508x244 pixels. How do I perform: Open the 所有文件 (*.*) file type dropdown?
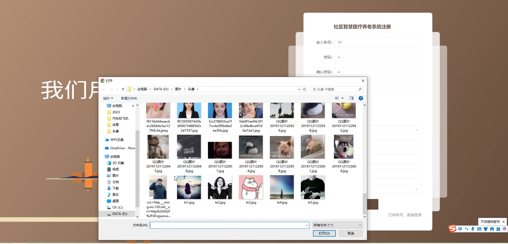point(337,225)
